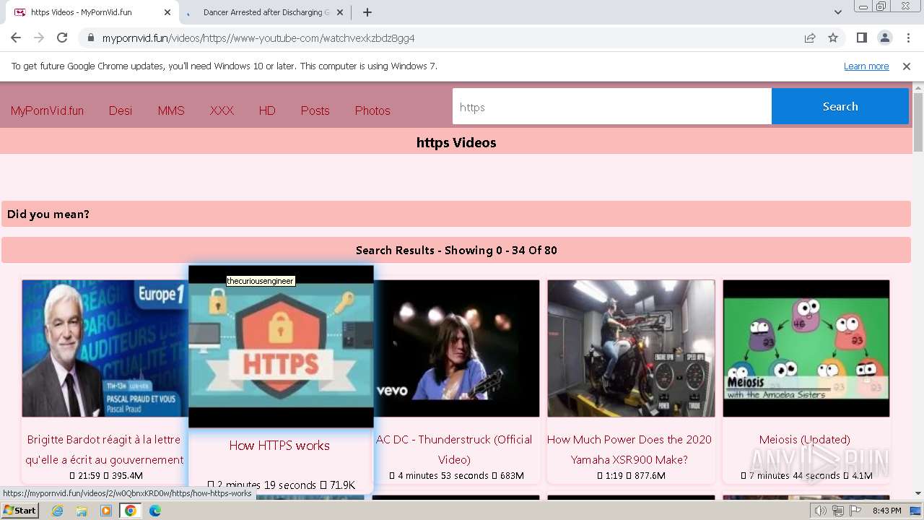
Task: Open the MyPornVid.fun home link
Action: click(47, 110)
